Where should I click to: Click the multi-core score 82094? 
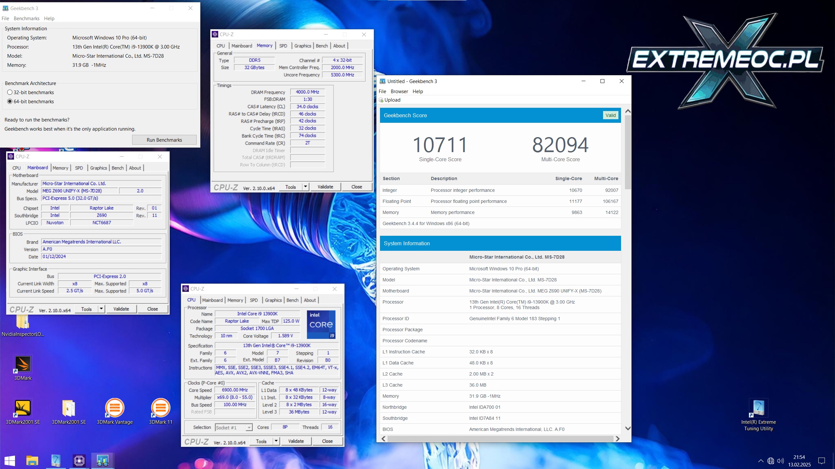pos(560,145)
